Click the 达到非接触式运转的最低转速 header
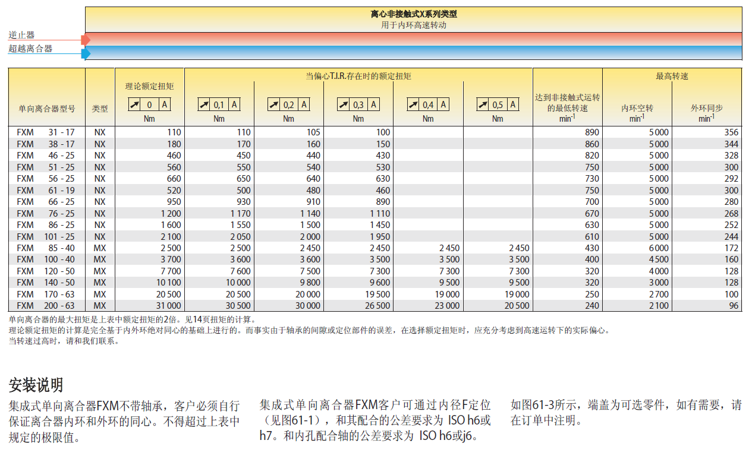The width and height of the screenshot is (749, 456). point(568,103)
